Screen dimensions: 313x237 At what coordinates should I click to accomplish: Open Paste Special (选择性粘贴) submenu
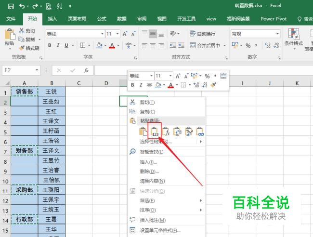pyautogui.click(x=167, y=142)
